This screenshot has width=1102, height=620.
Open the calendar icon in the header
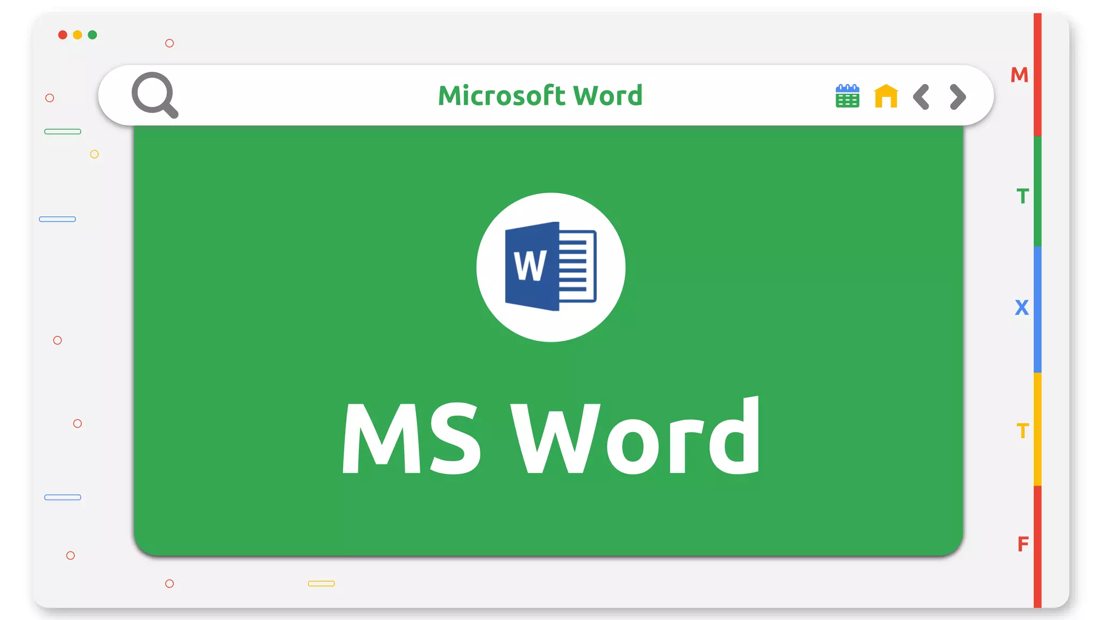pyautogui.click(x=847, y=96)
